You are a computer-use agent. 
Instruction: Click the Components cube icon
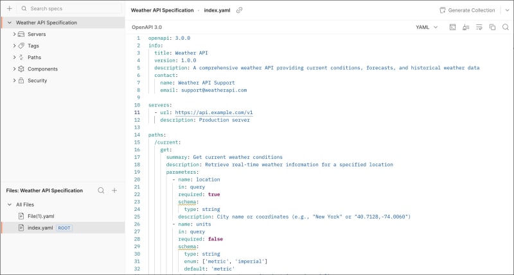21,69
